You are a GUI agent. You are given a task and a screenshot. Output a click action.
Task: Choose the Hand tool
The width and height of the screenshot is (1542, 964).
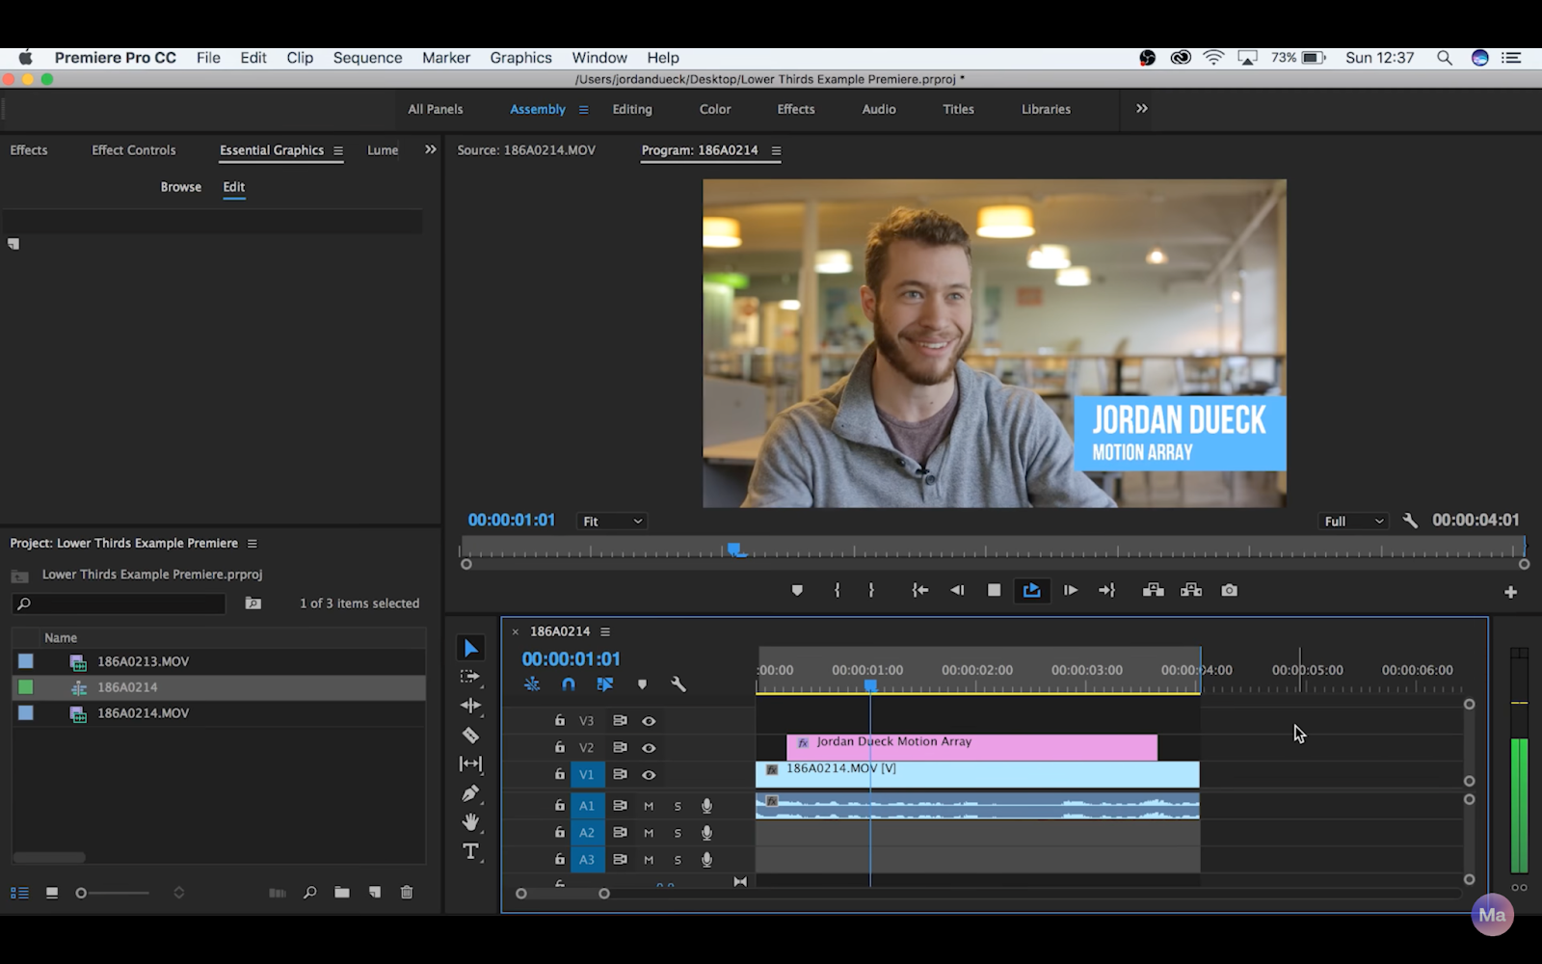tap(471, 821)
